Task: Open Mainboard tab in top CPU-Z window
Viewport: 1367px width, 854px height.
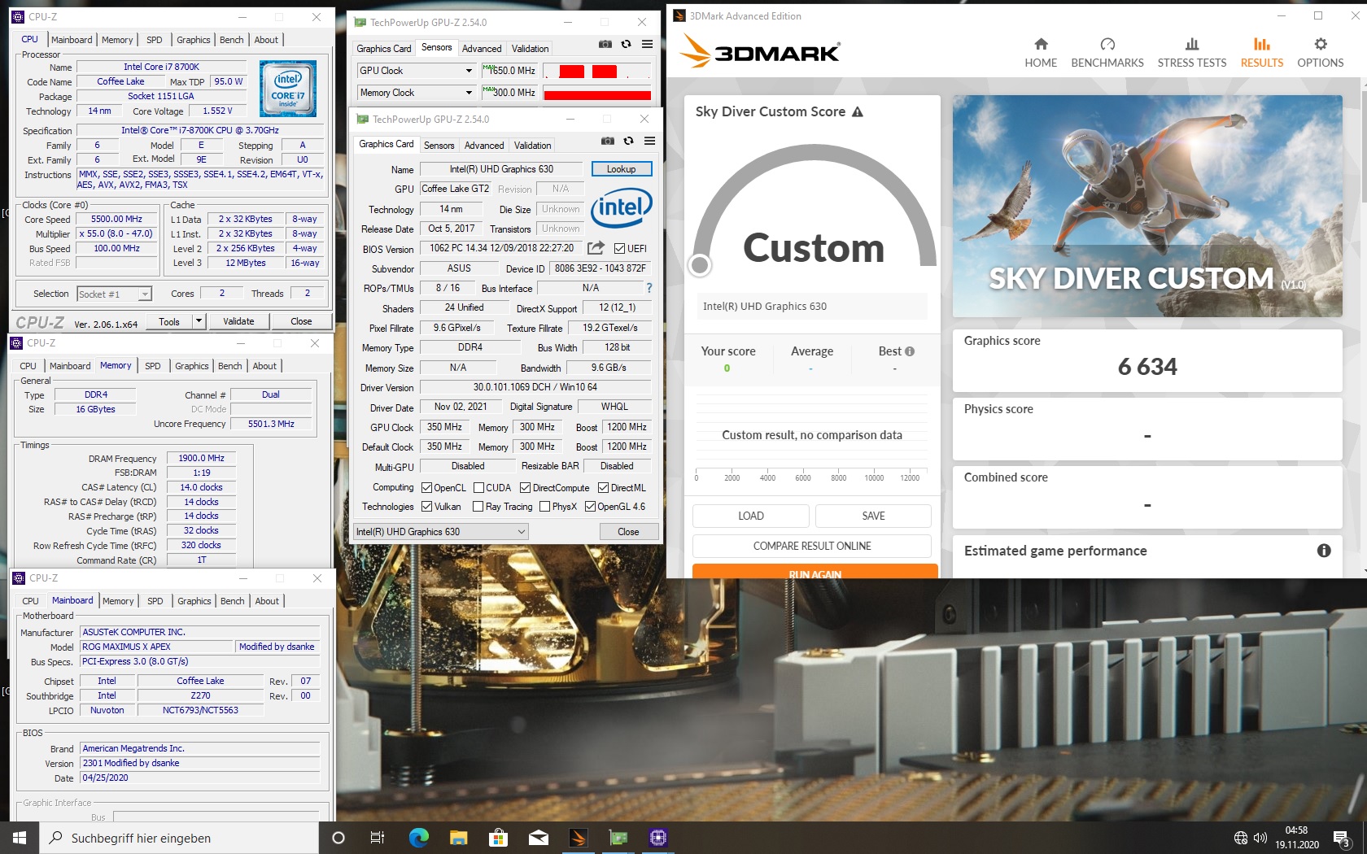Action: pos(72,40)
